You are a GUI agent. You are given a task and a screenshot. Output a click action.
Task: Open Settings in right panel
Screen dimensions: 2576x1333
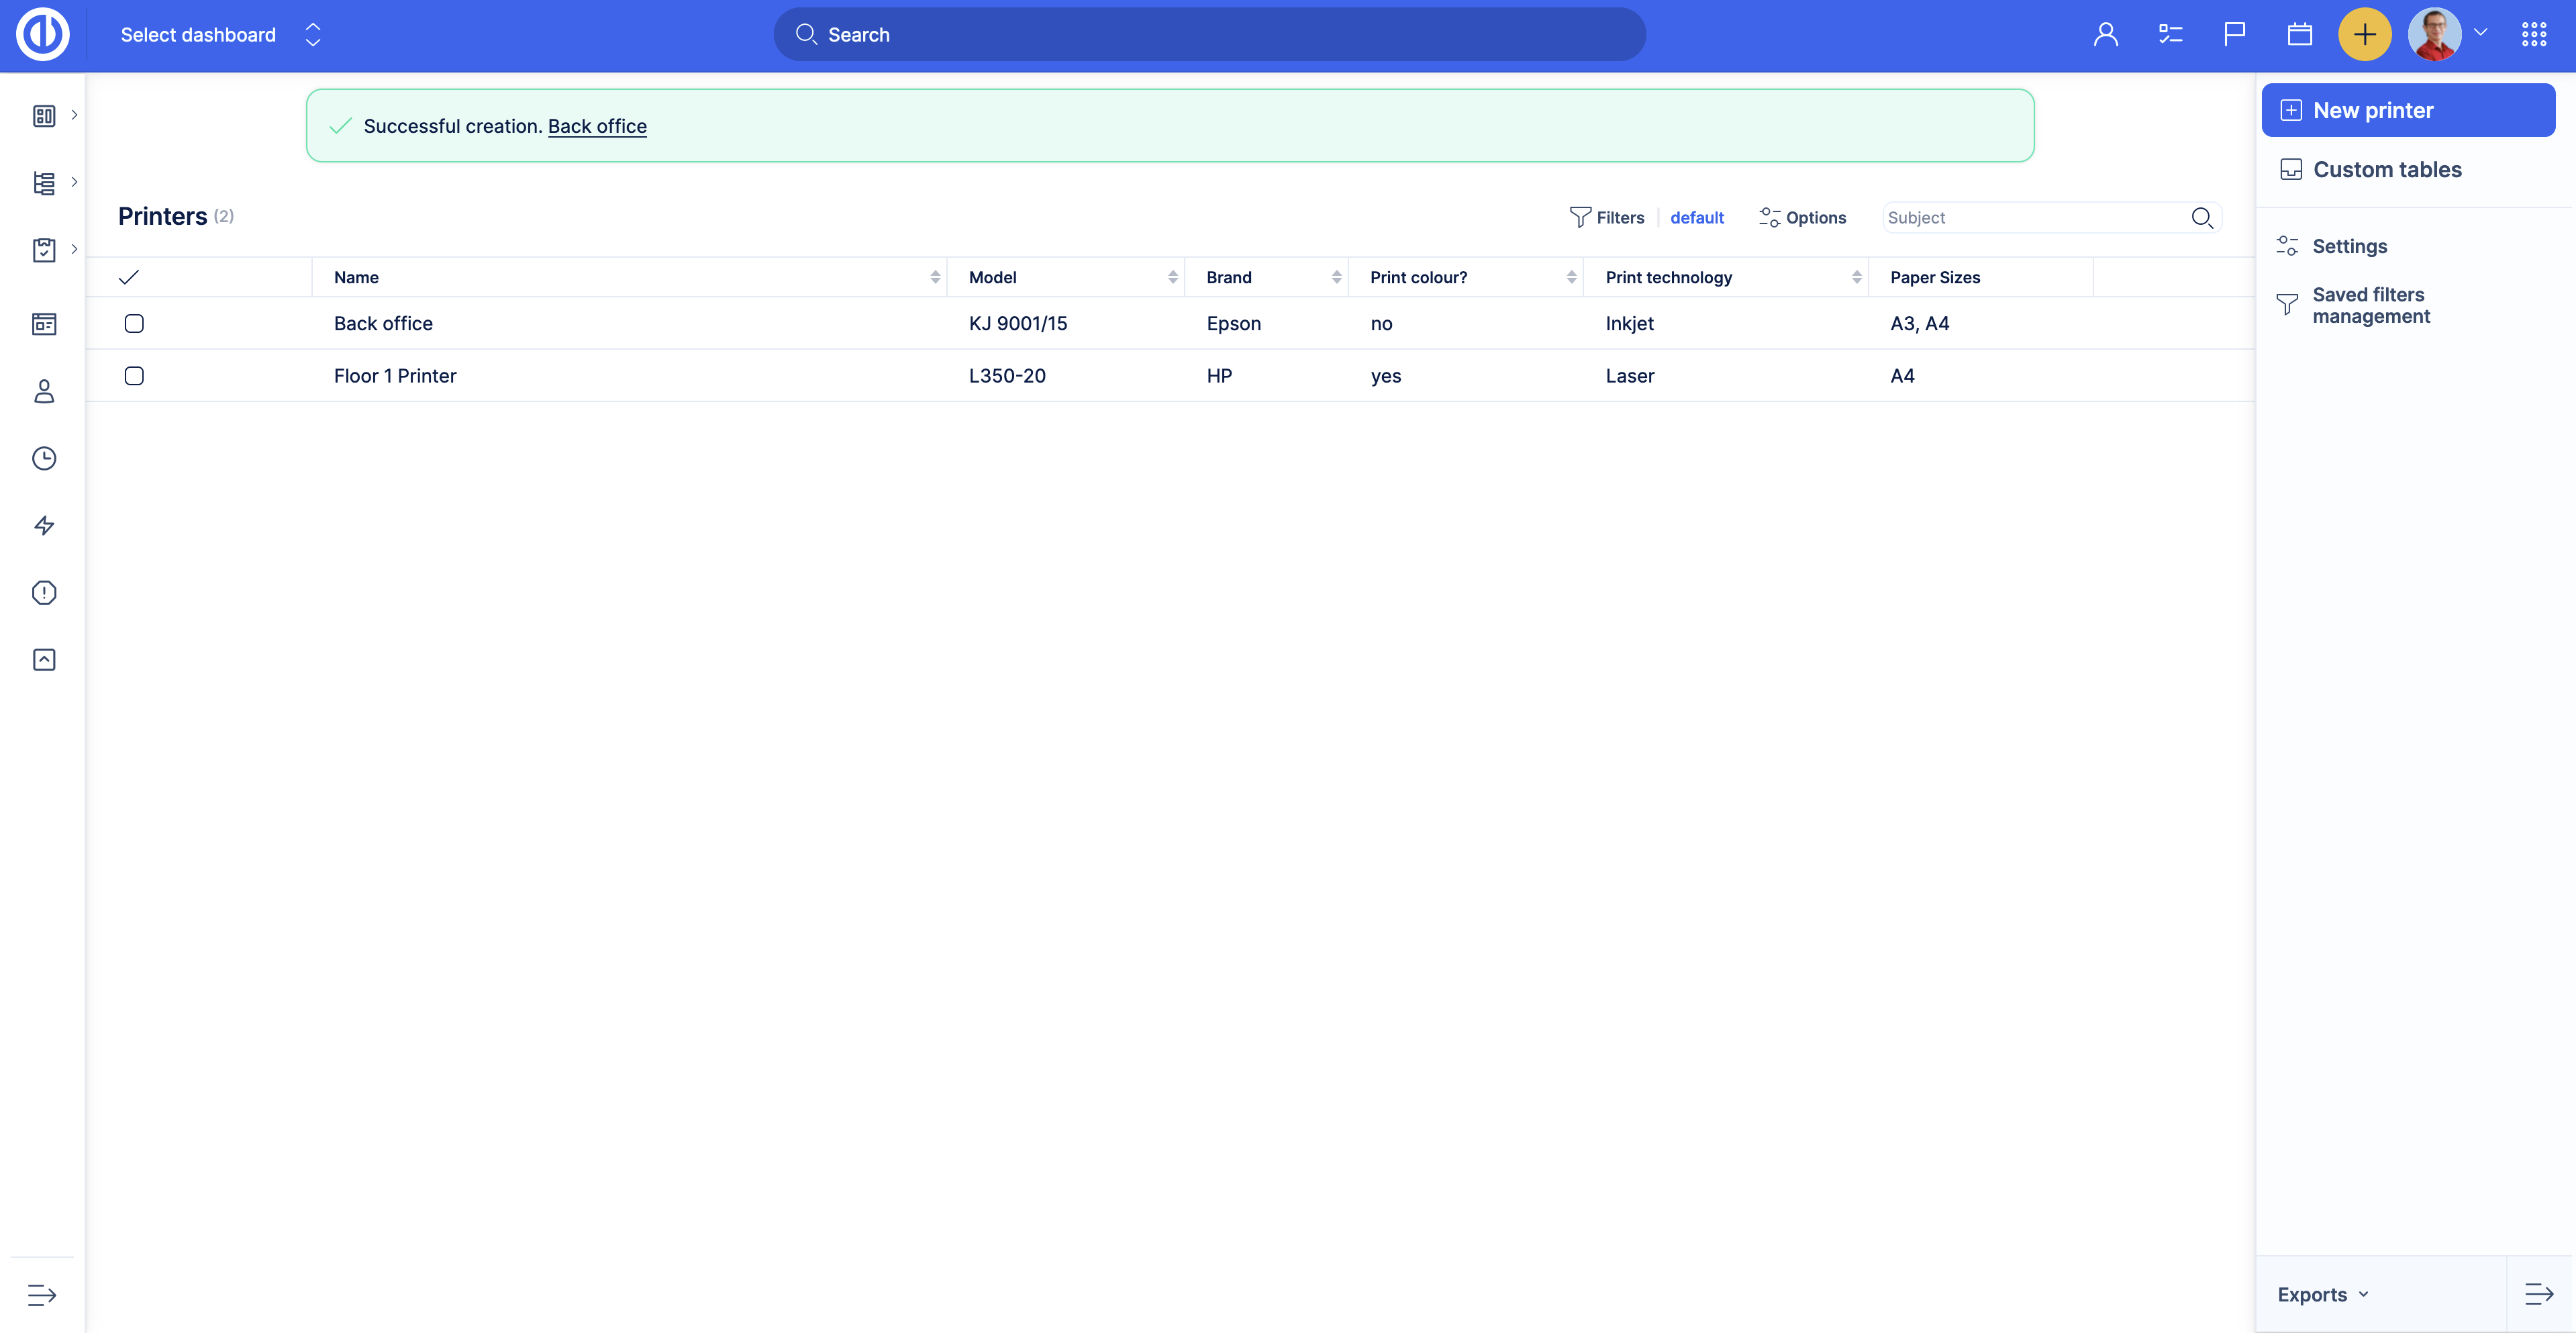2349,246
